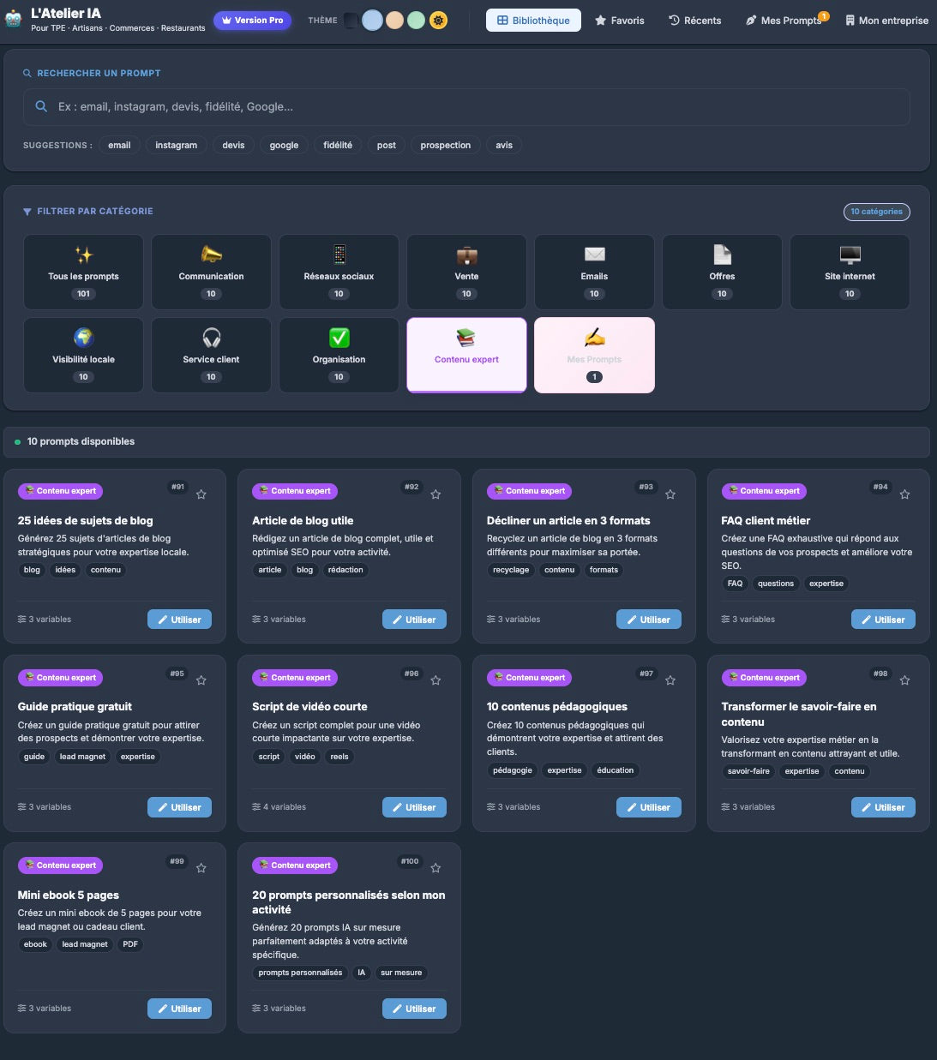Toggle favorite on '10 contenus pédagogiques'
This screenshot has width=937, height=1060.
tap(670, 680)
